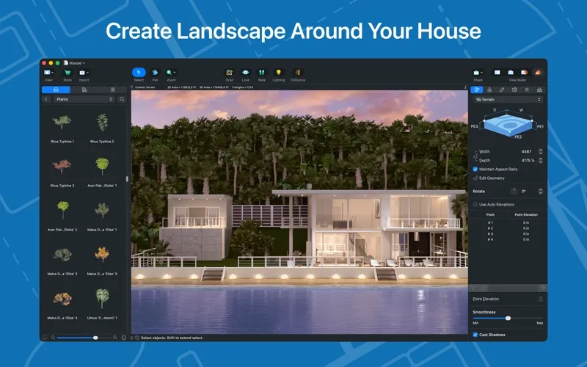Open the Share dropdown
This screenshot has width=587, height=367.
[x=478, y=73]
